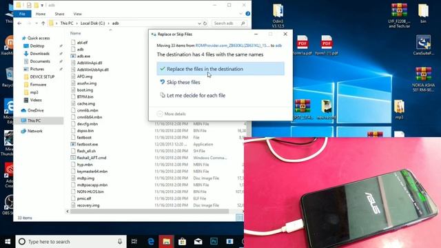Click Local Disk (C:) breadcrumb
This screenshot has height=248, width=441.
point(92,23)
